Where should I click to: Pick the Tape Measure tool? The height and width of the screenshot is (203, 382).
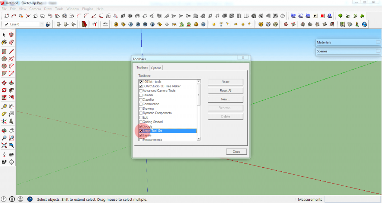(4, 107)
